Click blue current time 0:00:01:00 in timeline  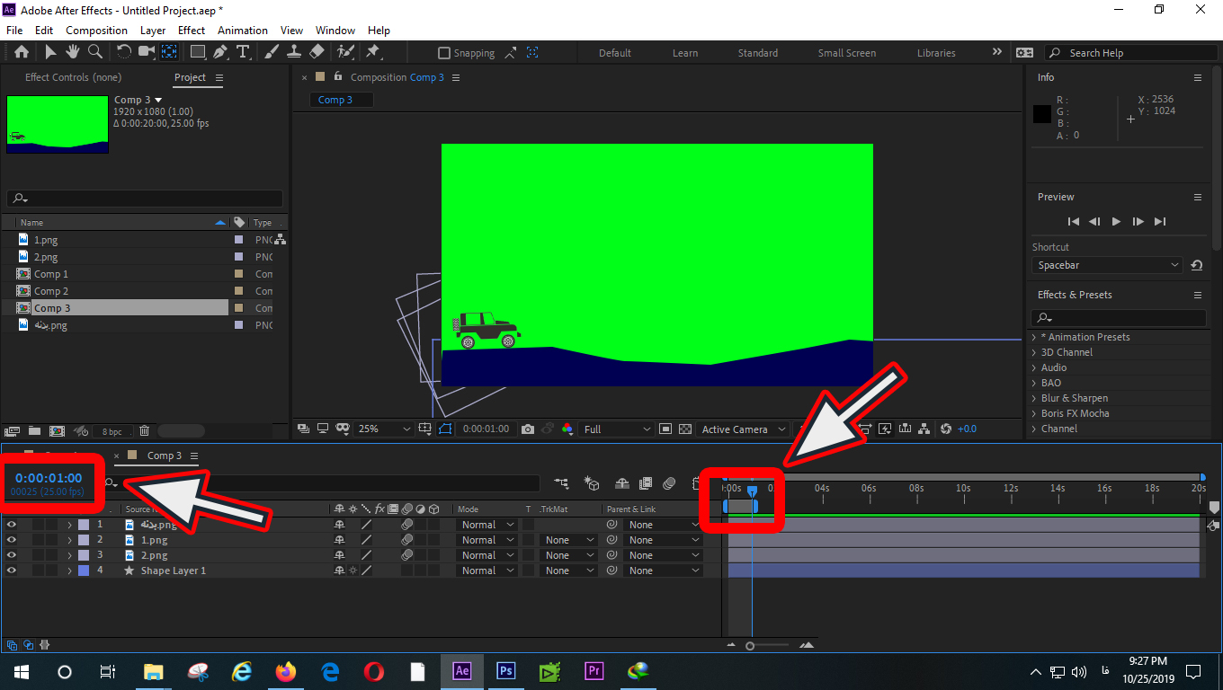(x=49, y=478)
